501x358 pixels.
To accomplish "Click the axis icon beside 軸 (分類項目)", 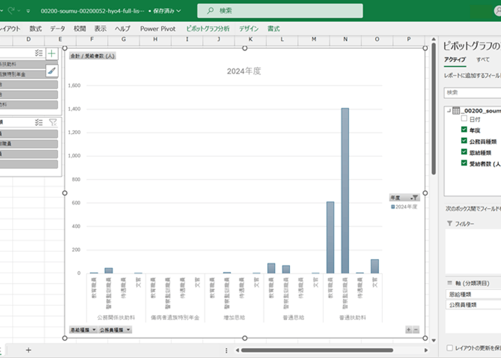I will (449, 283).
